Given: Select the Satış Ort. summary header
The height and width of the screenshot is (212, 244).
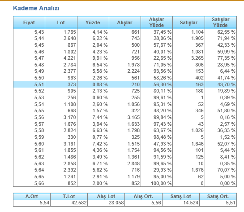Looking at the screenshot, I should [218, 196].
